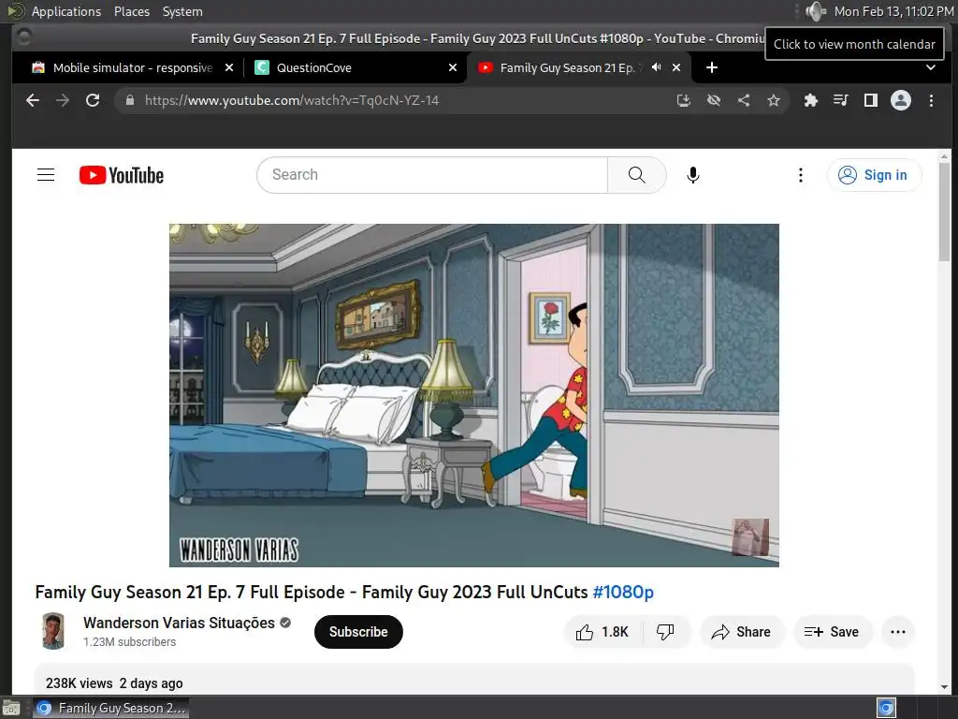958x719 pixels.
Task: Open the Places menu
Action: point(132,11)
